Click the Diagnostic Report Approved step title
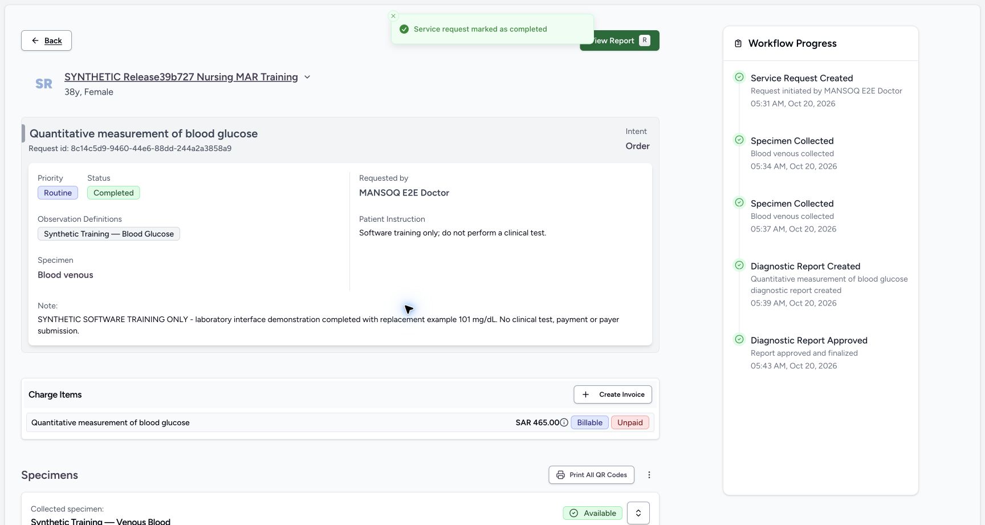 pyautogui.click(x=809, y=340)
